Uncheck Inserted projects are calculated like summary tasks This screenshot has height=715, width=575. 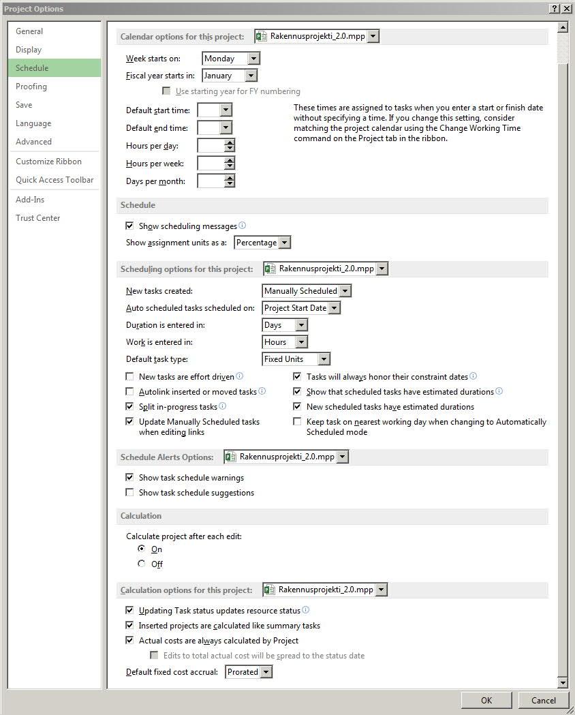[x=130, y=626]
